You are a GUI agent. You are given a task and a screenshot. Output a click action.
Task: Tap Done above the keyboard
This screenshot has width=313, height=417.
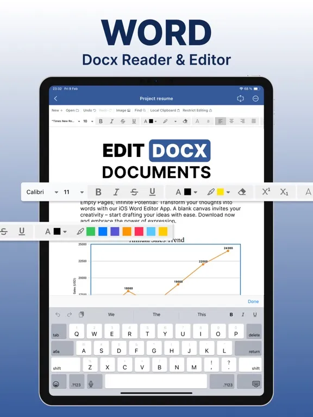[253, 301]
